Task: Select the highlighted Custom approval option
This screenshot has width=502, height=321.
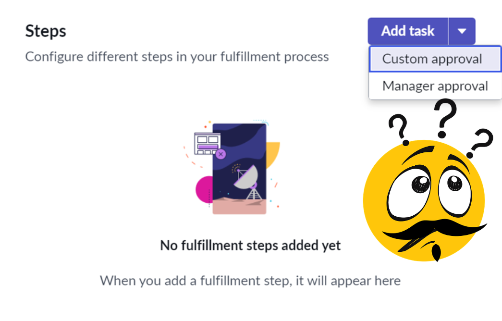Action: point(431,59)
